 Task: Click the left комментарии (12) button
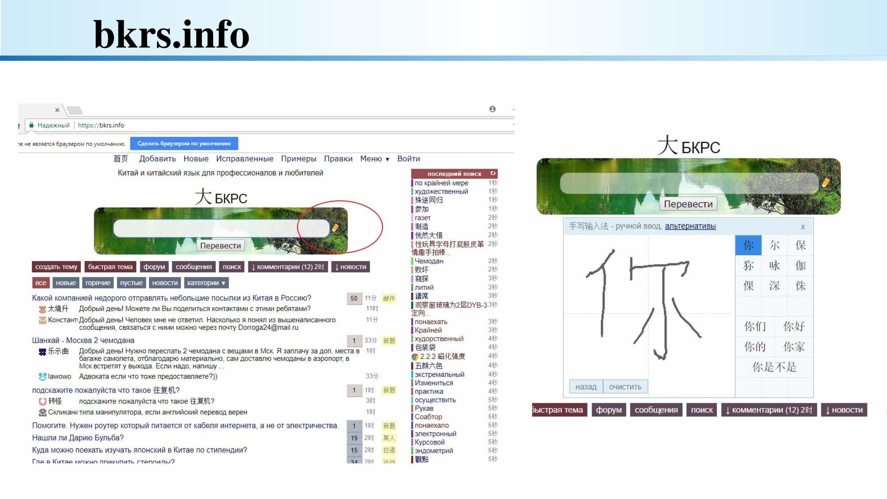pyautogui.click(x=288, y=267)
